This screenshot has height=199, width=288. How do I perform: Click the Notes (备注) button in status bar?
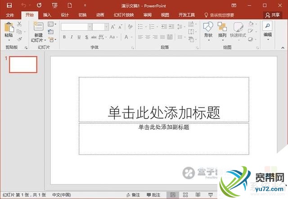click(x=133, y=195)
